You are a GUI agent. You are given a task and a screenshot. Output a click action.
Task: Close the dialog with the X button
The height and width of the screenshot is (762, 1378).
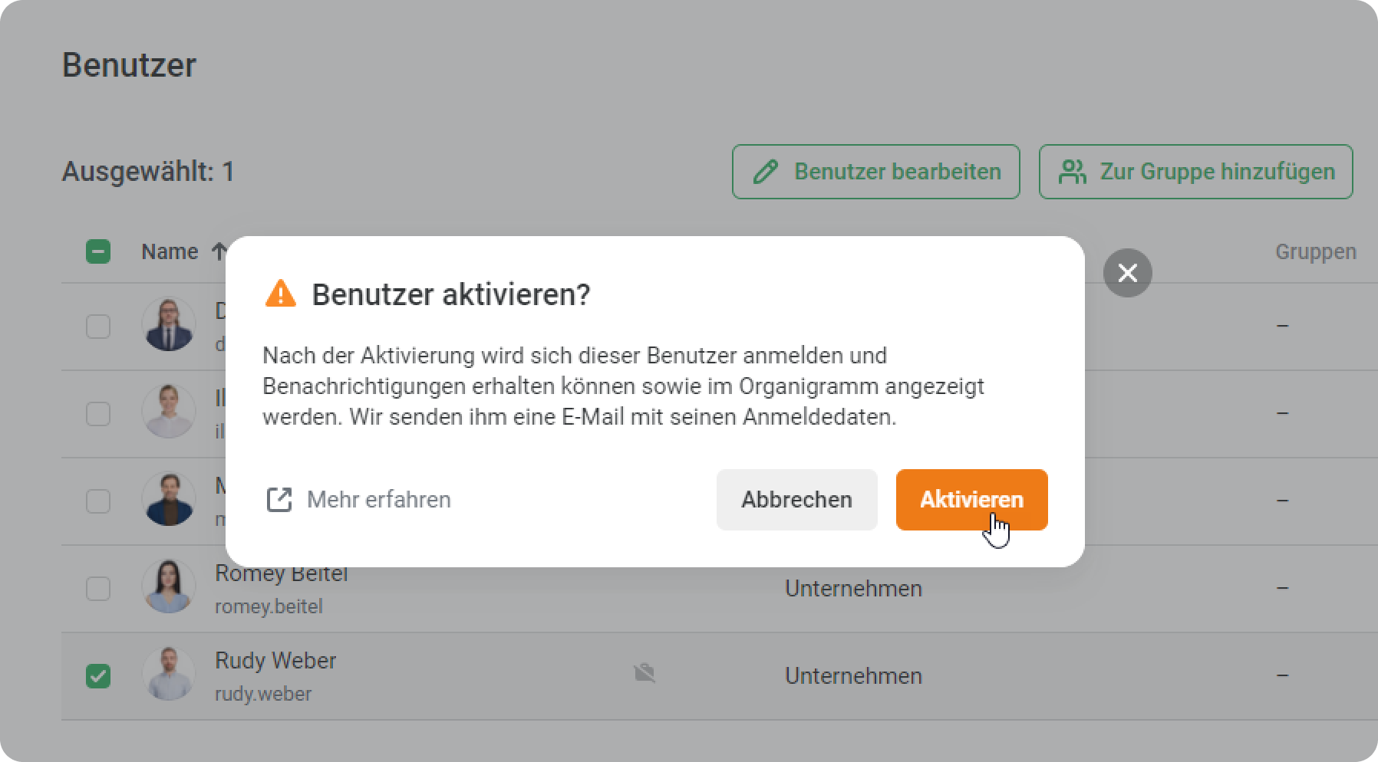point(1127,273)
